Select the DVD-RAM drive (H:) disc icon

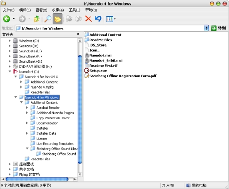[15, 66]
